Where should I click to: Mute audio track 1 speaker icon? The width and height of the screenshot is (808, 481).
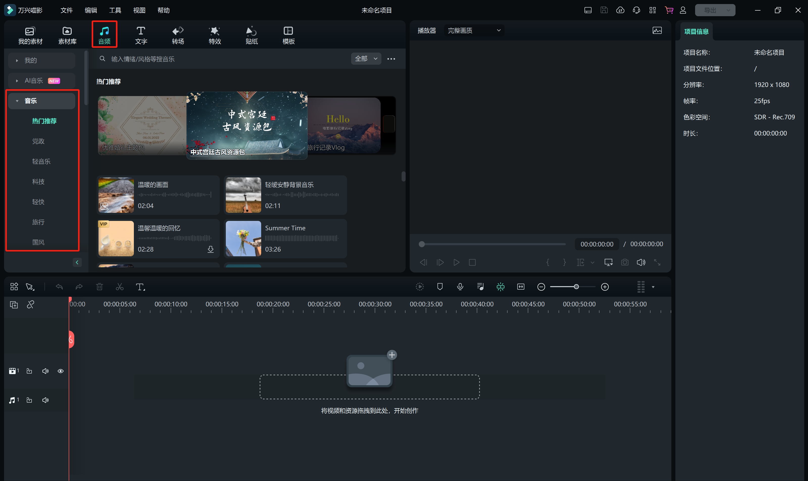[x=45, y=400]
